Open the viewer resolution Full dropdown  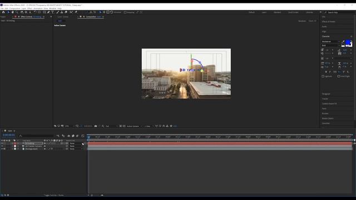pos(111,126)
